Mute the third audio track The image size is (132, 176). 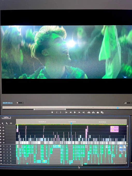tap(4, 152)
